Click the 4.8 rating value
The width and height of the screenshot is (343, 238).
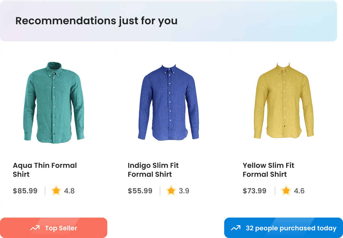[69, 191]
